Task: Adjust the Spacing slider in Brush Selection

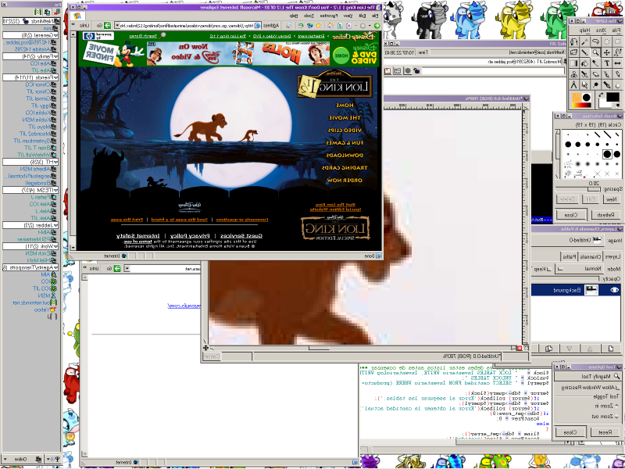Action: tap(593, 188)
